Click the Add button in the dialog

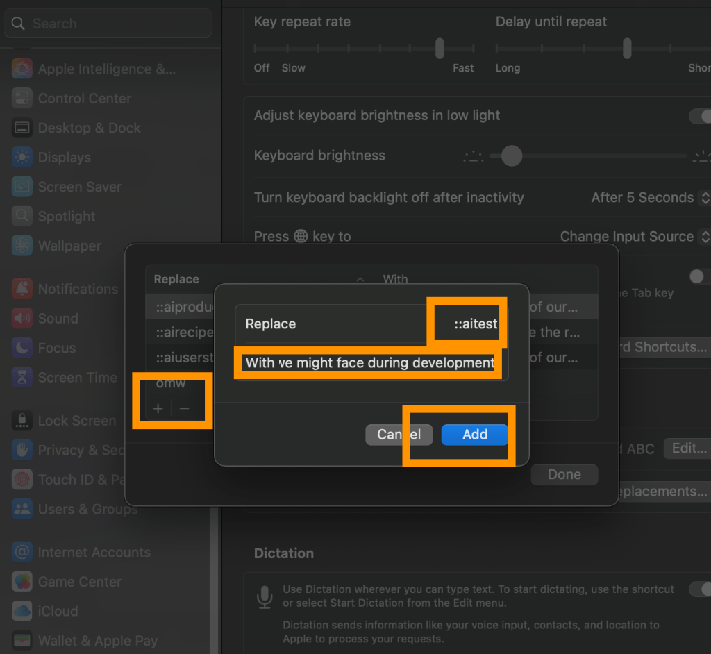pyautogui.click(x=475, y=435)
